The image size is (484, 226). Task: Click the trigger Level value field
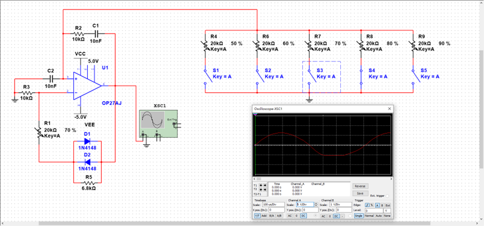374,210
